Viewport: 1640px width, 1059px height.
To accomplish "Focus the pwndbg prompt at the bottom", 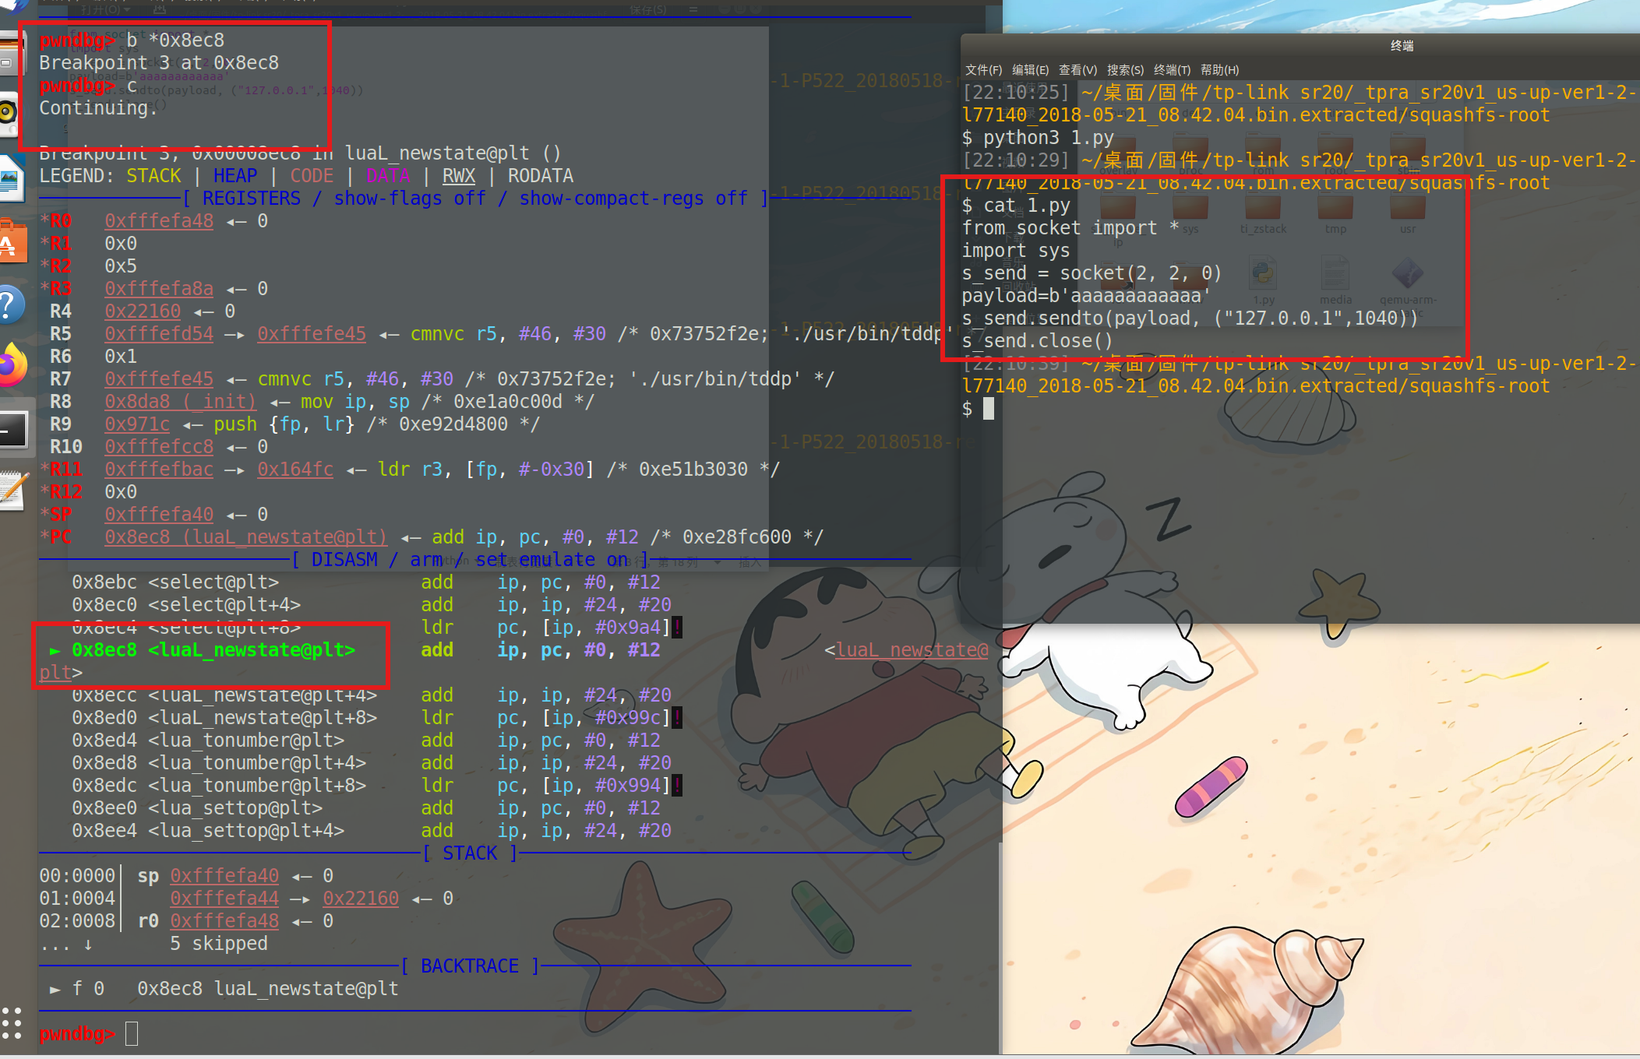I will pyautogui.click(x=132, y=1034).
